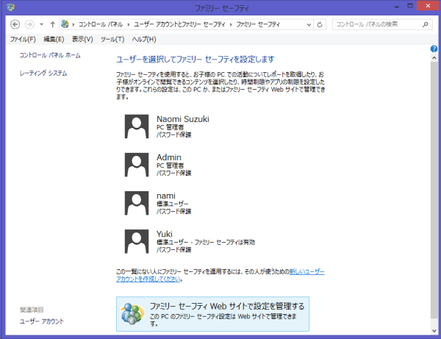This screenshot has height=339, width=441.
Task: Open レーティング システム link
Action: (x=43, y=73)
